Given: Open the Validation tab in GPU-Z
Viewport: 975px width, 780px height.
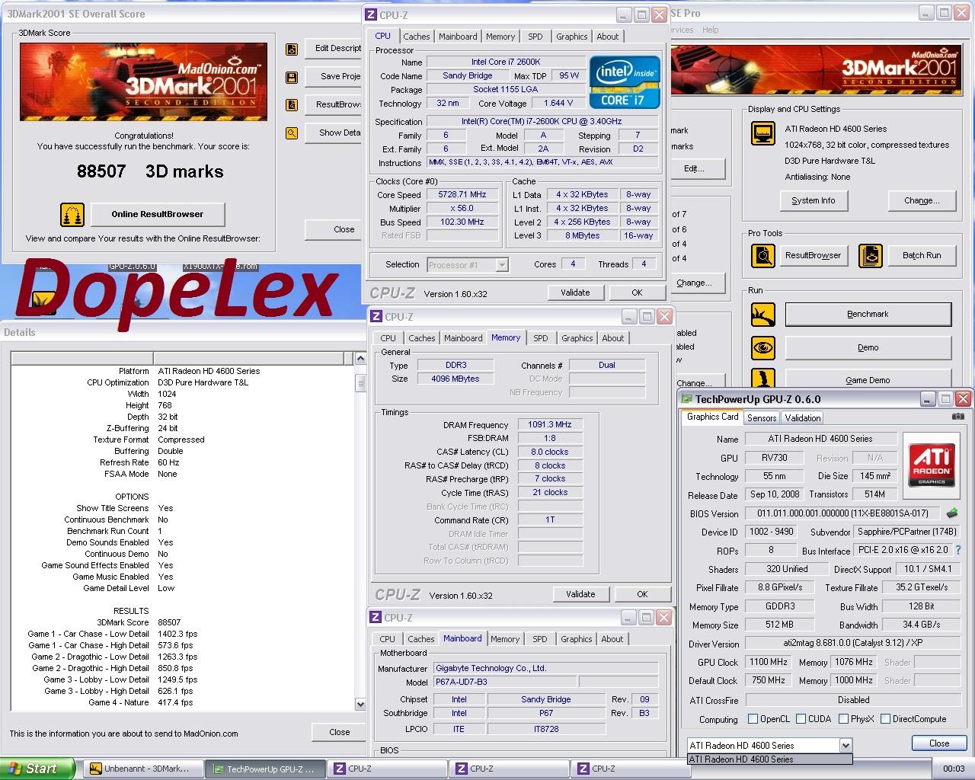Looking at the screenshot, I should [803, 417].
